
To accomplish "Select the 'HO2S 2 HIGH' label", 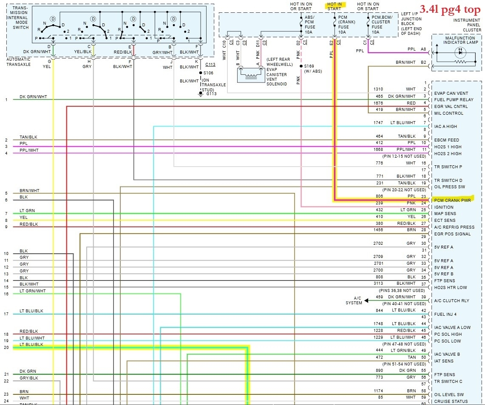I will coord(448,154).
